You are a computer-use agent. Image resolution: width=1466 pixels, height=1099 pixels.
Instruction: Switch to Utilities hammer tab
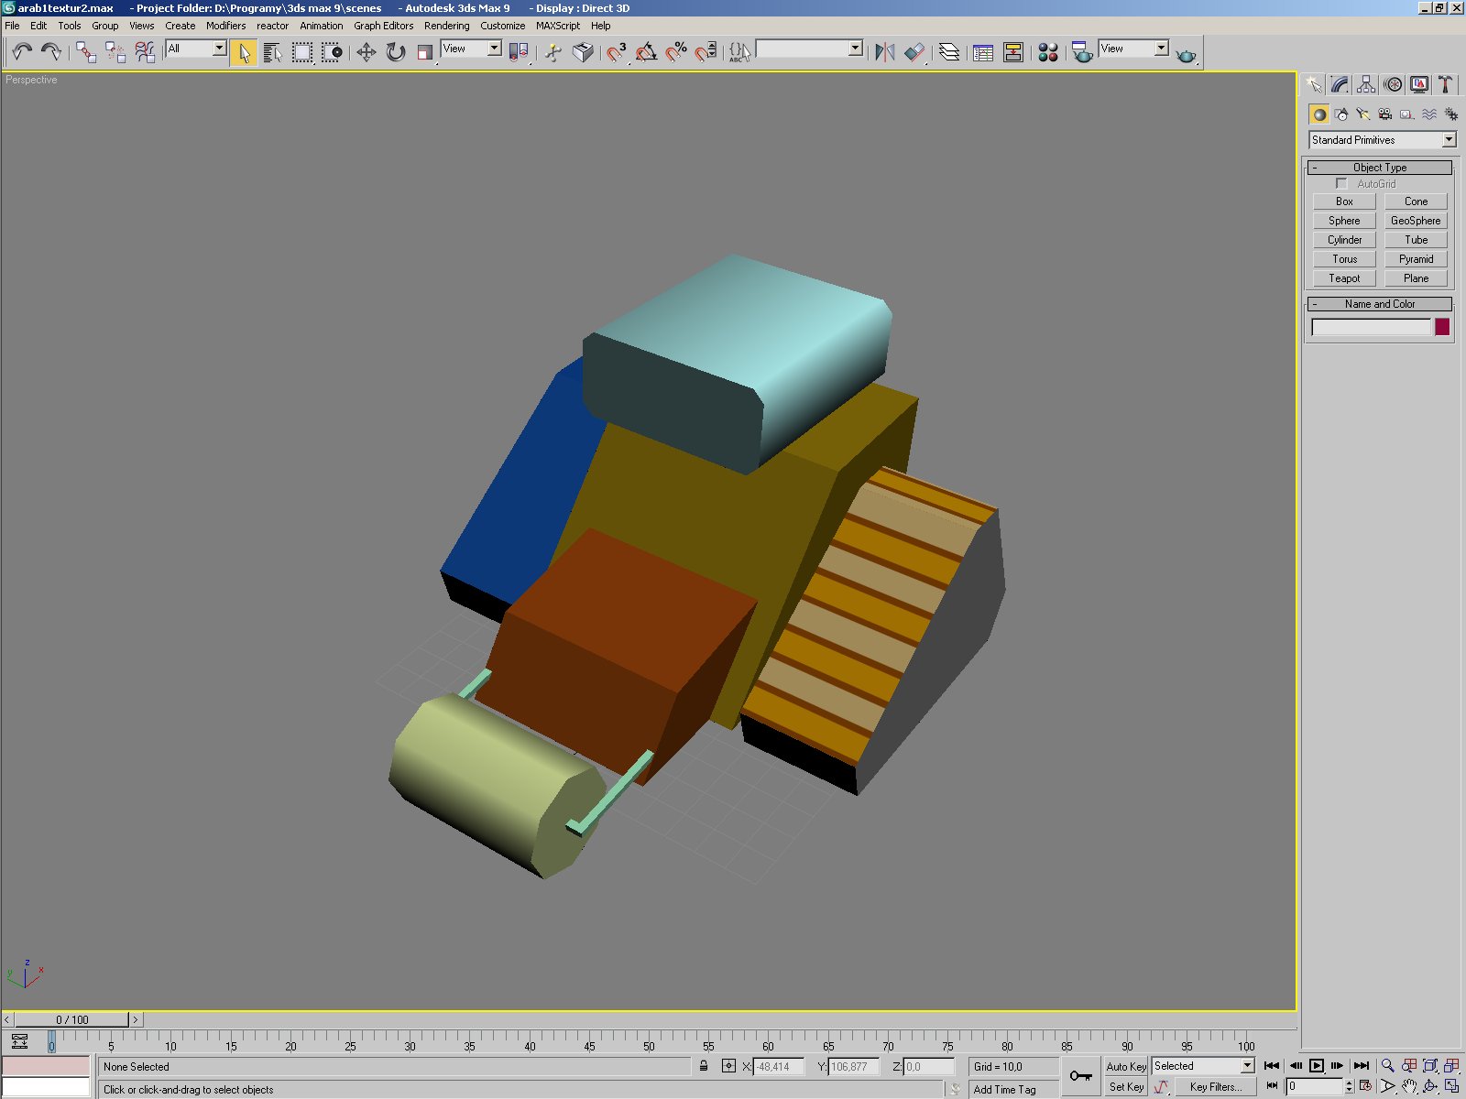tap(1446, 84)
